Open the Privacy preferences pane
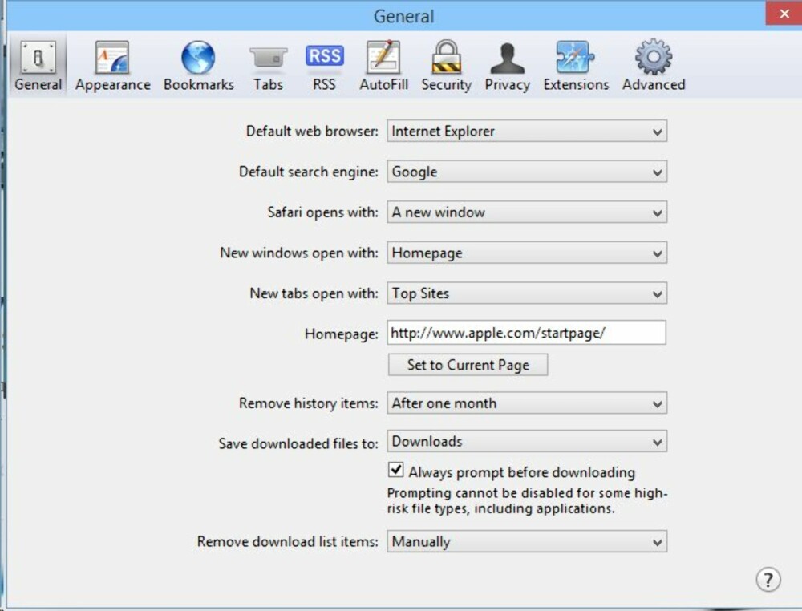This screenshot has height=611, width=802. 508,66
